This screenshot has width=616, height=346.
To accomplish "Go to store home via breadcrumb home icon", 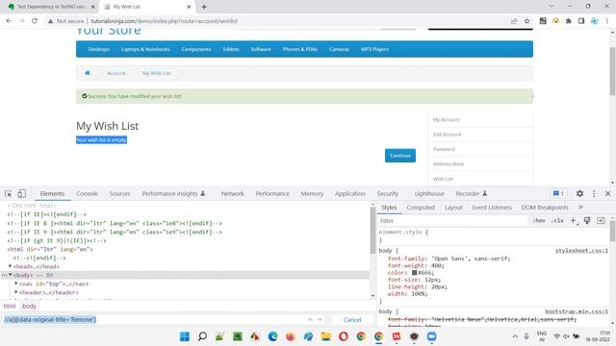I will pos(88,73).
